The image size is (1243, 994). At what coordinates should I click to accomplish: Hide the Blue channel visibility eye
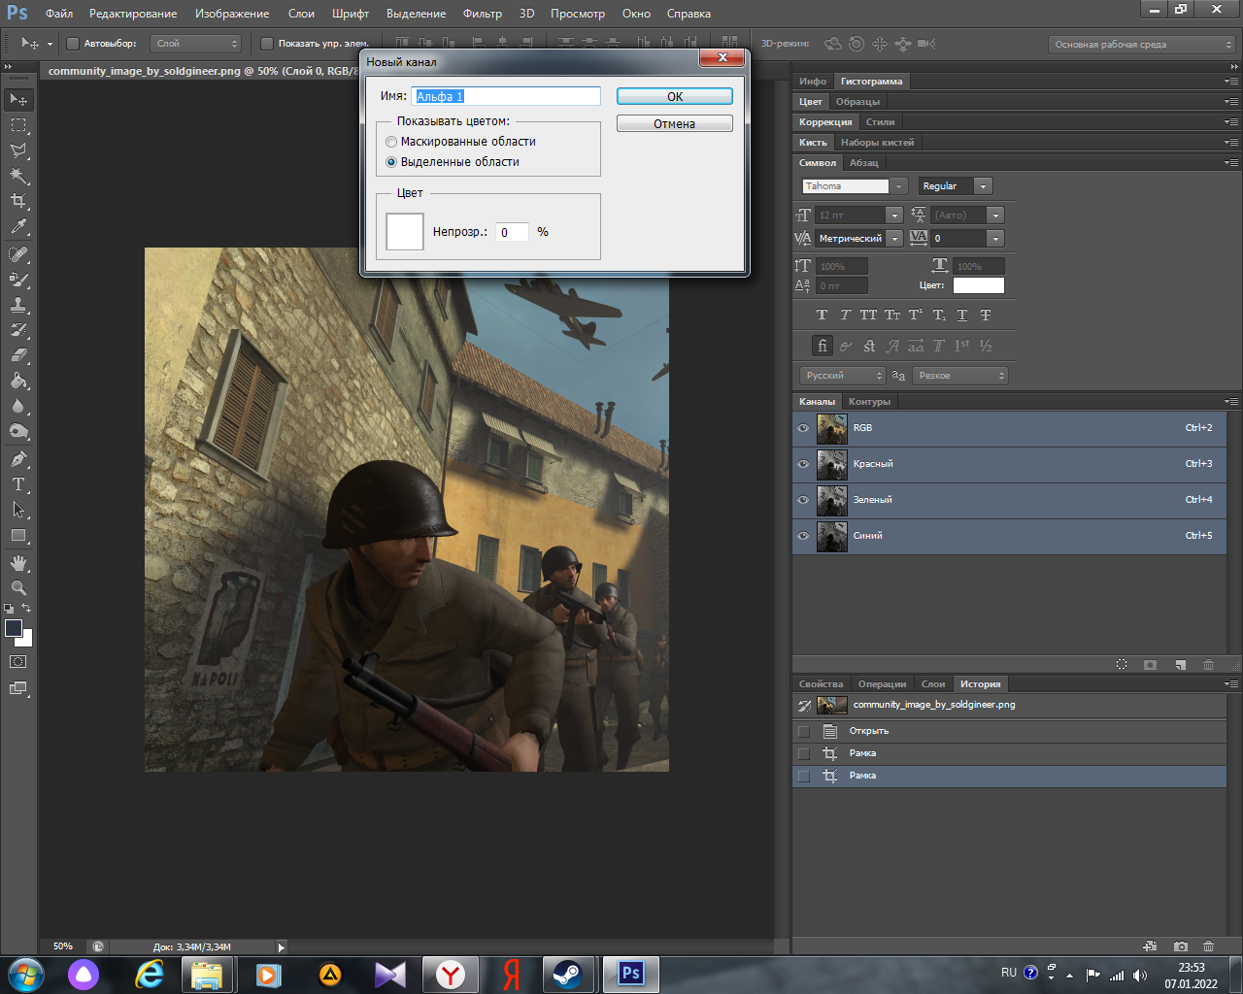click(x=803, y=536)
